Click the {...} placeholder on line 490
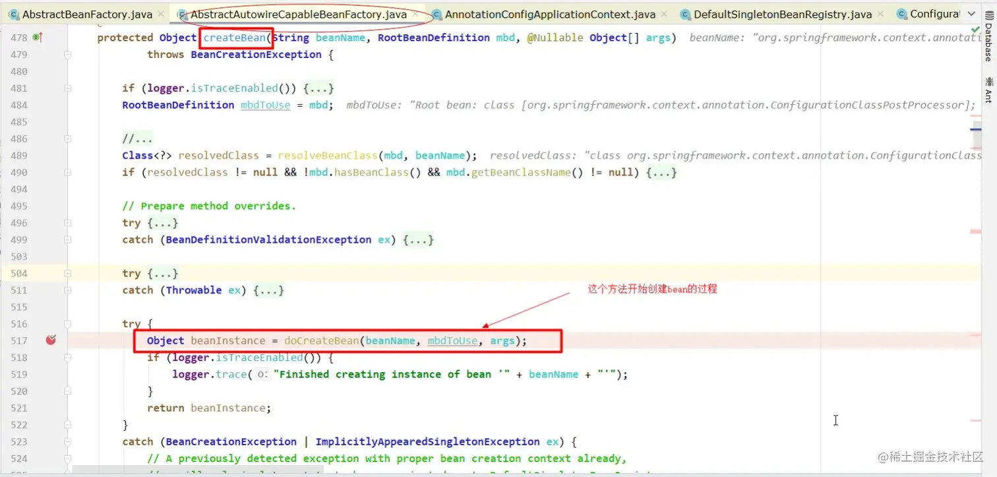 tap(661, 172)
